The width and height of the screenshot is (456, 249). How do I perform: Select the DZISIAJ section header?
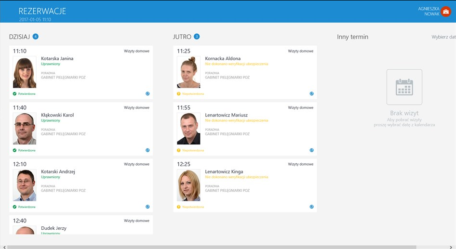pyautogui.click(x=20, y=37)
